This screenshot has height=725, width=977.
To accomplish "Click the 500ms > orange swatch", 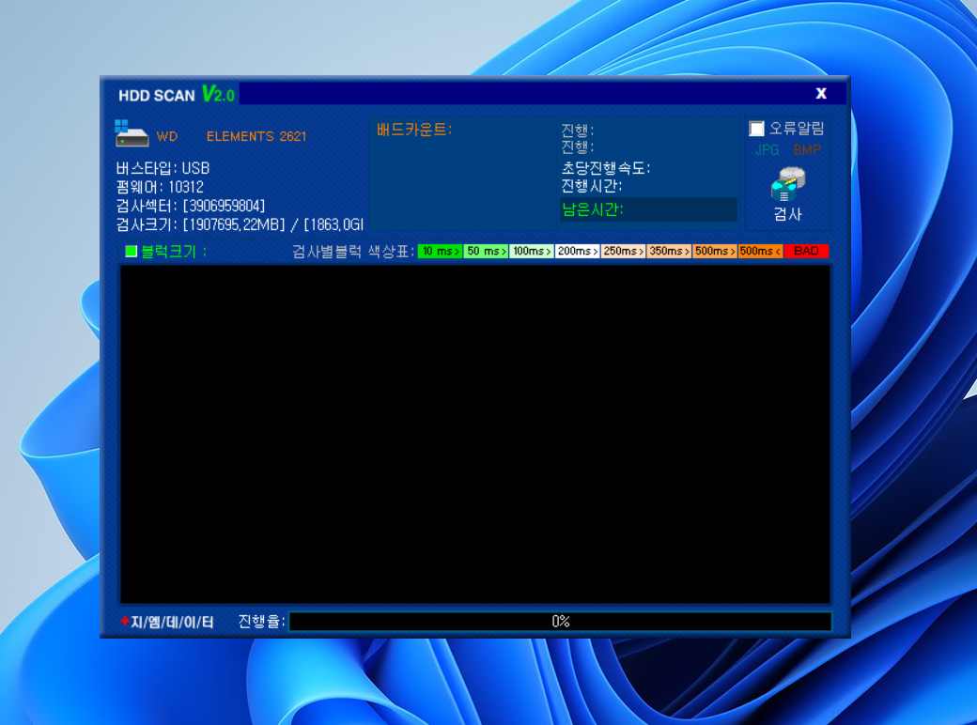I will [x=715, y=251].
